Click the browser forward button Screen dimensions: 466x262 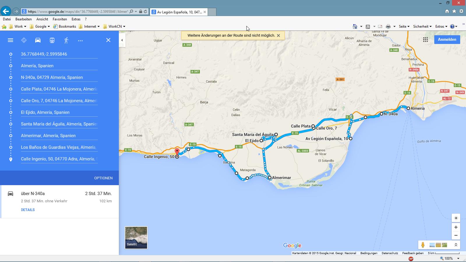[16, 12]
